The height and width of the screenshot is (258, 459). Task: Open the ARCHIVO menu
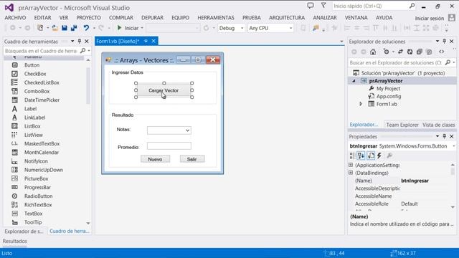[x=15, y=18]
